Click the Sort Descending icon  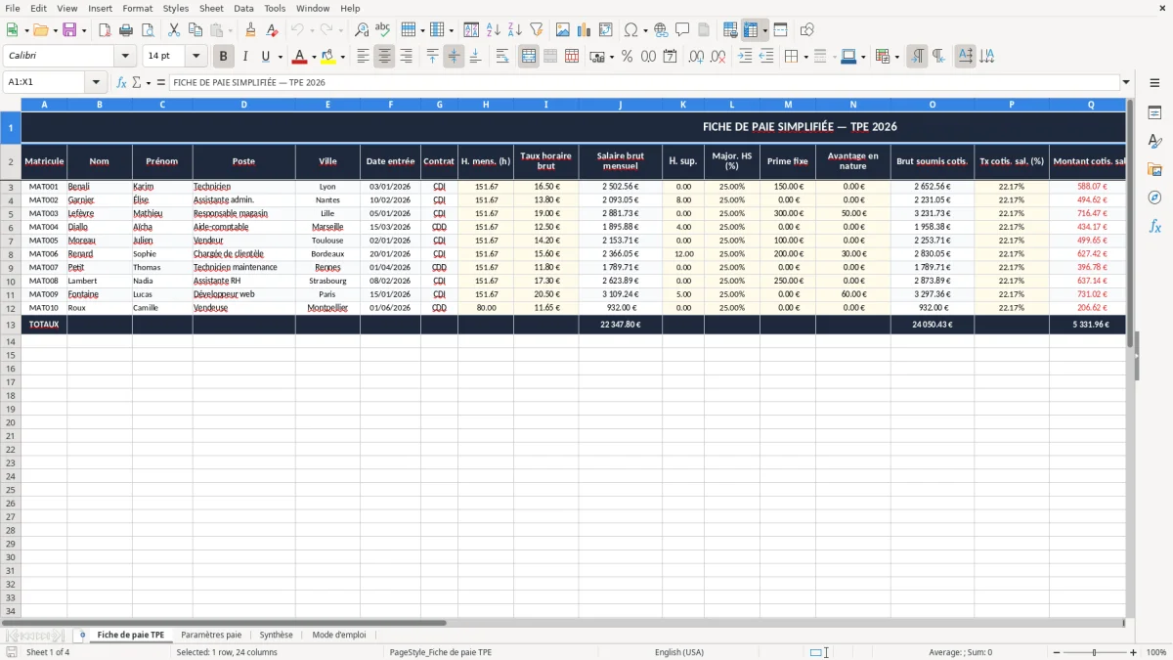click(515, 30)
